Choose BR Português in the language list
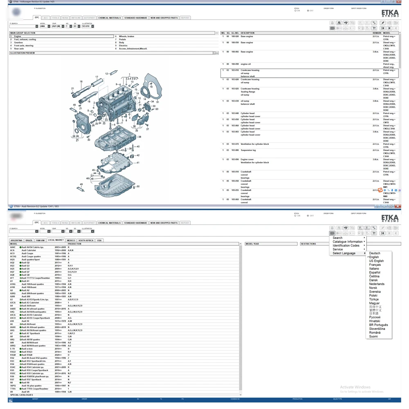 (378, 325)
